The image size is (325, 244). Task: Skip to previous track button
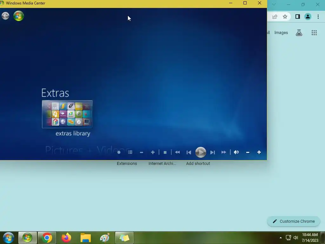189,152
